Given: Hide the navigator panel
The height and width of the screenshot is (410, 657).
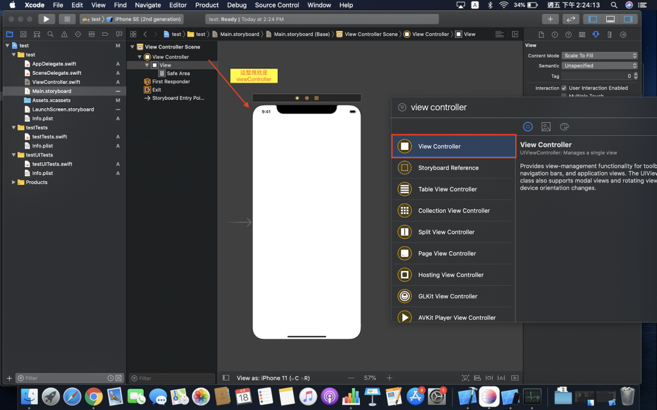Looking at the screenshot, I should tap(592, 19).
